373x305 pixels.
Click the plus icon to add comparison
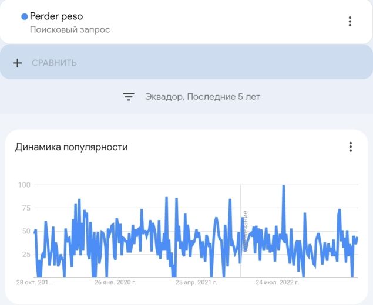click(18, 63)
